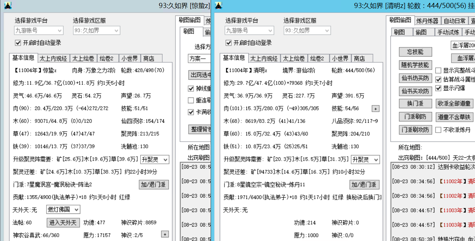This screenshot has width=475, height=241.
Task: Select 基本信息 tab in 清明z window
Action: [x=234, y=58]
